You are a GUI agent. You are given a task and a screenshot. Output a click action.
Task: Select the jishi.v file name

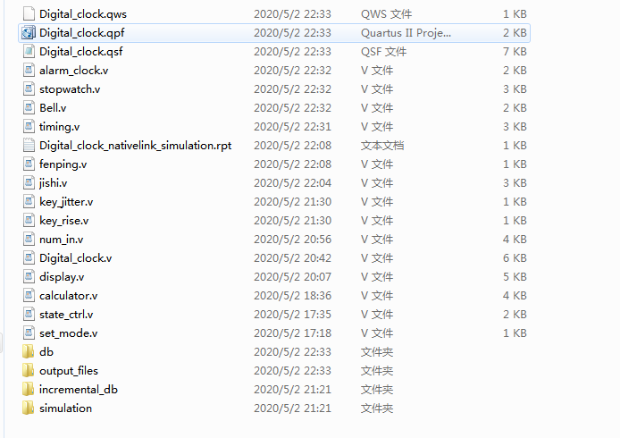tap(53, 182)
